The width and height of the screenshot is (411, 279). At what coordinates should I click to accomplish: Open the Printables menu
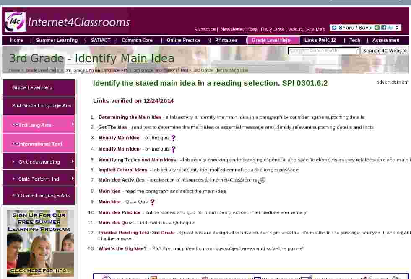(x=226, y=40)
